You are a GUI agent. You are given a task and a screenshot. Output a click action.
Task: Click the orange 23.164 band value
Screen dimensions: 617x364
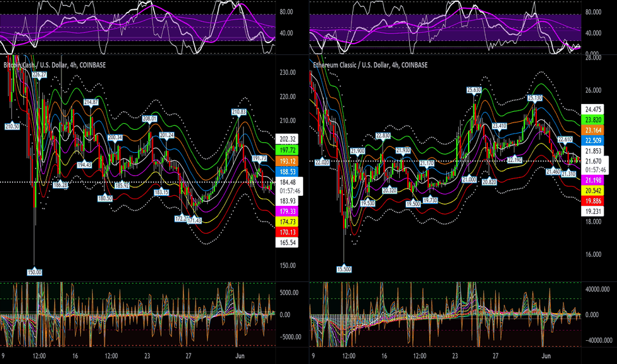(x=593, y=130)
